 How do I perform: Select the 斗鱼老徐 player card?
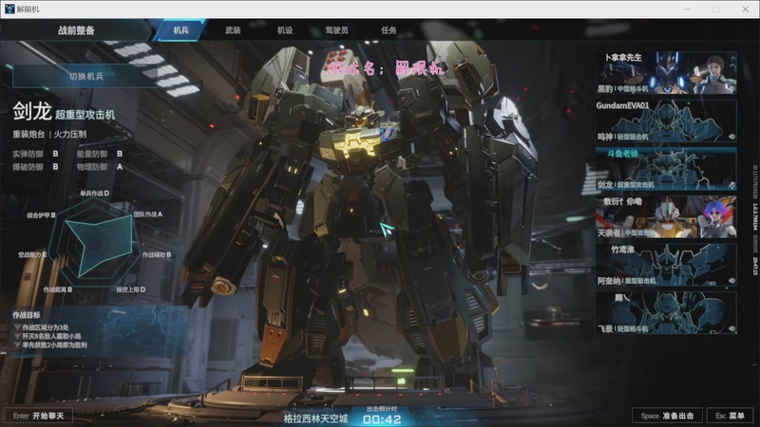tap(666, 169)
